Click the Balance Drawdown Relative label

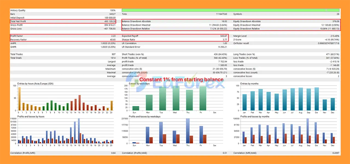pos(136,29)
